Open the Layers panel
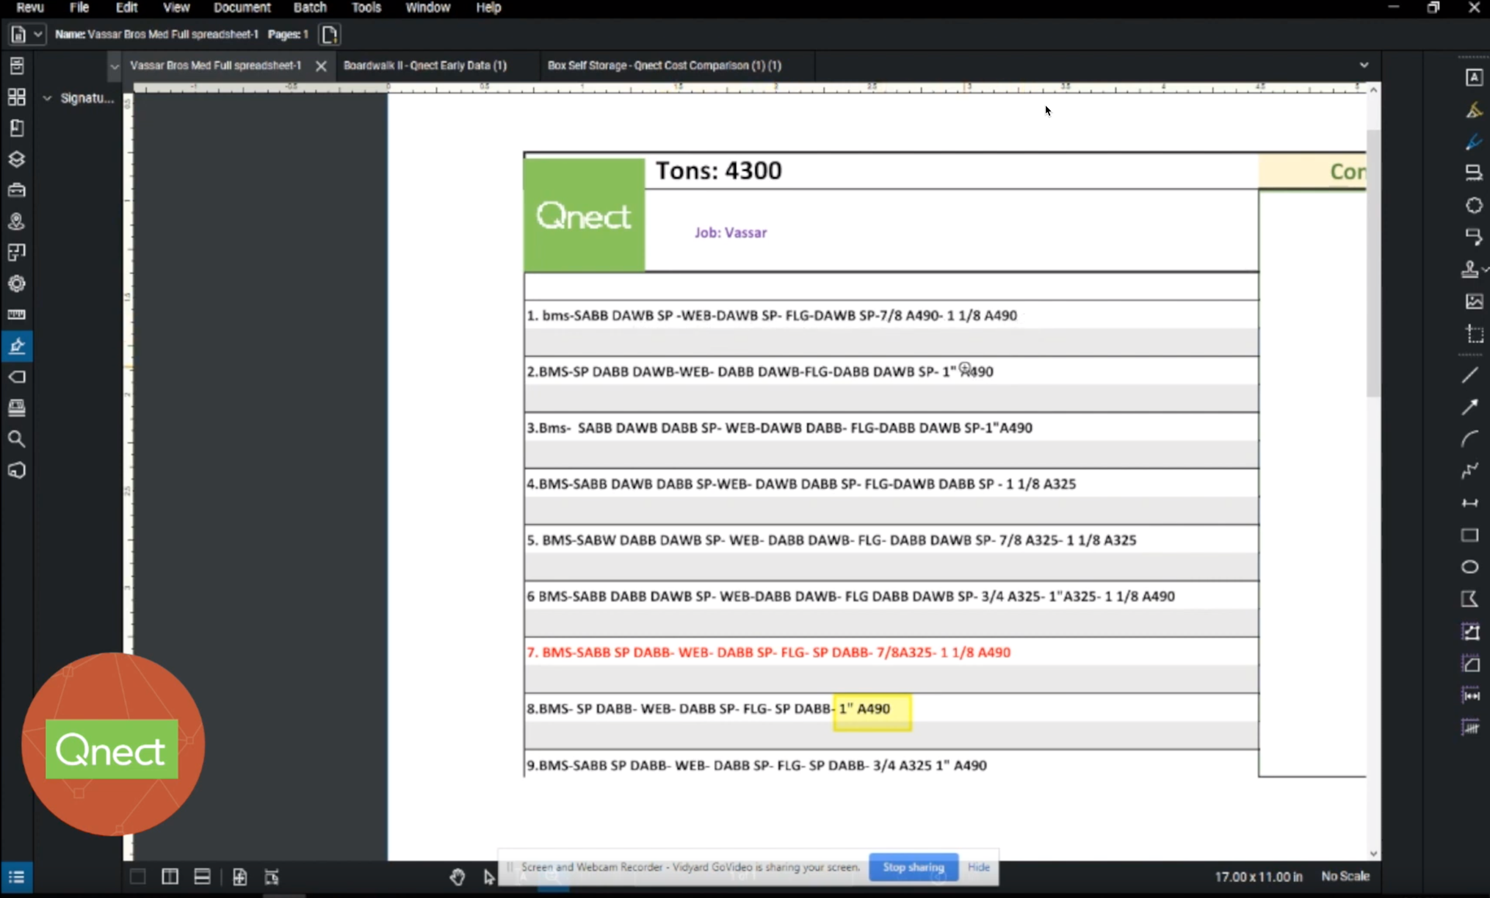 point(17,159)
